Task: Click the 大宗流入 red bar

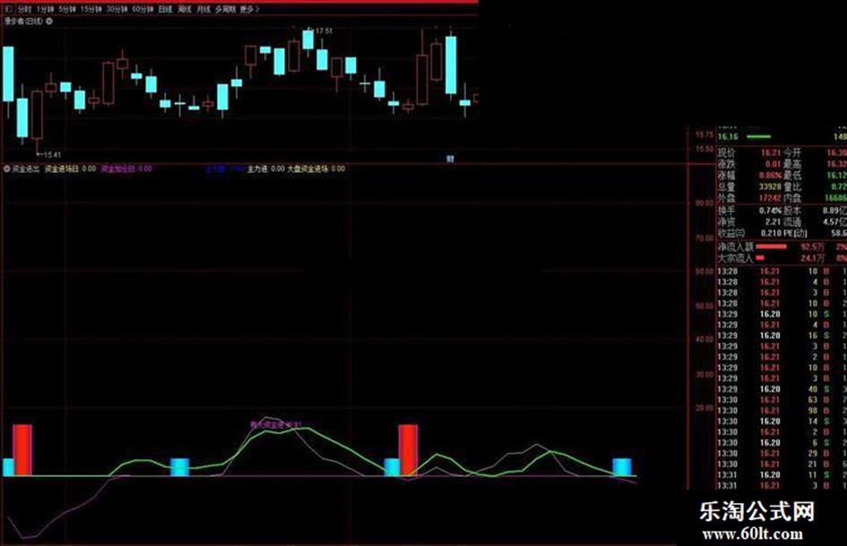Action: pos(760,258)
